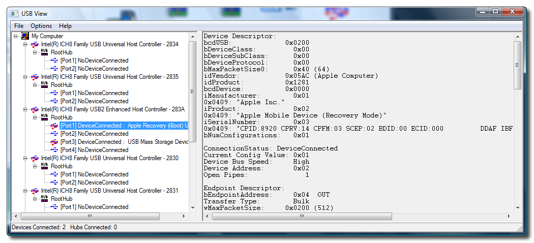Image resolution: width=534 pixels, height=243 pixels.
Task: Click the descriptor pane's vertical scrollbar up arrow
Action: coord(517,36)
